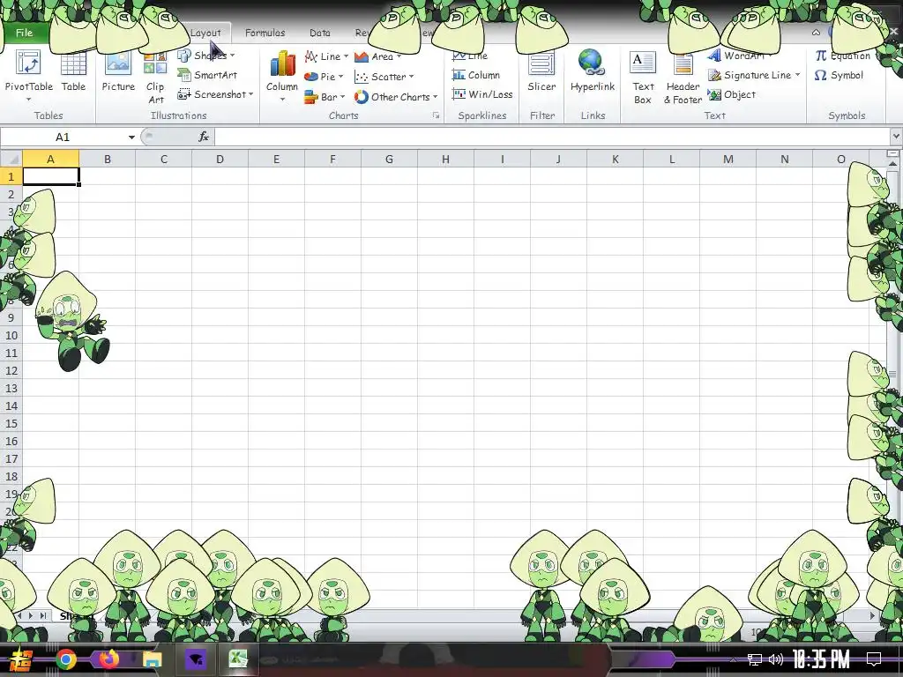Insert a Hyperlink
903x677 pixels.
click(x=593, y=72)
